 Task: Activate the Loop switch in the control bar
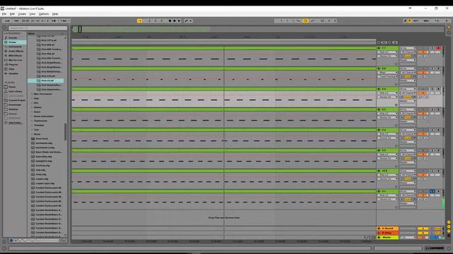pos(305,20)
